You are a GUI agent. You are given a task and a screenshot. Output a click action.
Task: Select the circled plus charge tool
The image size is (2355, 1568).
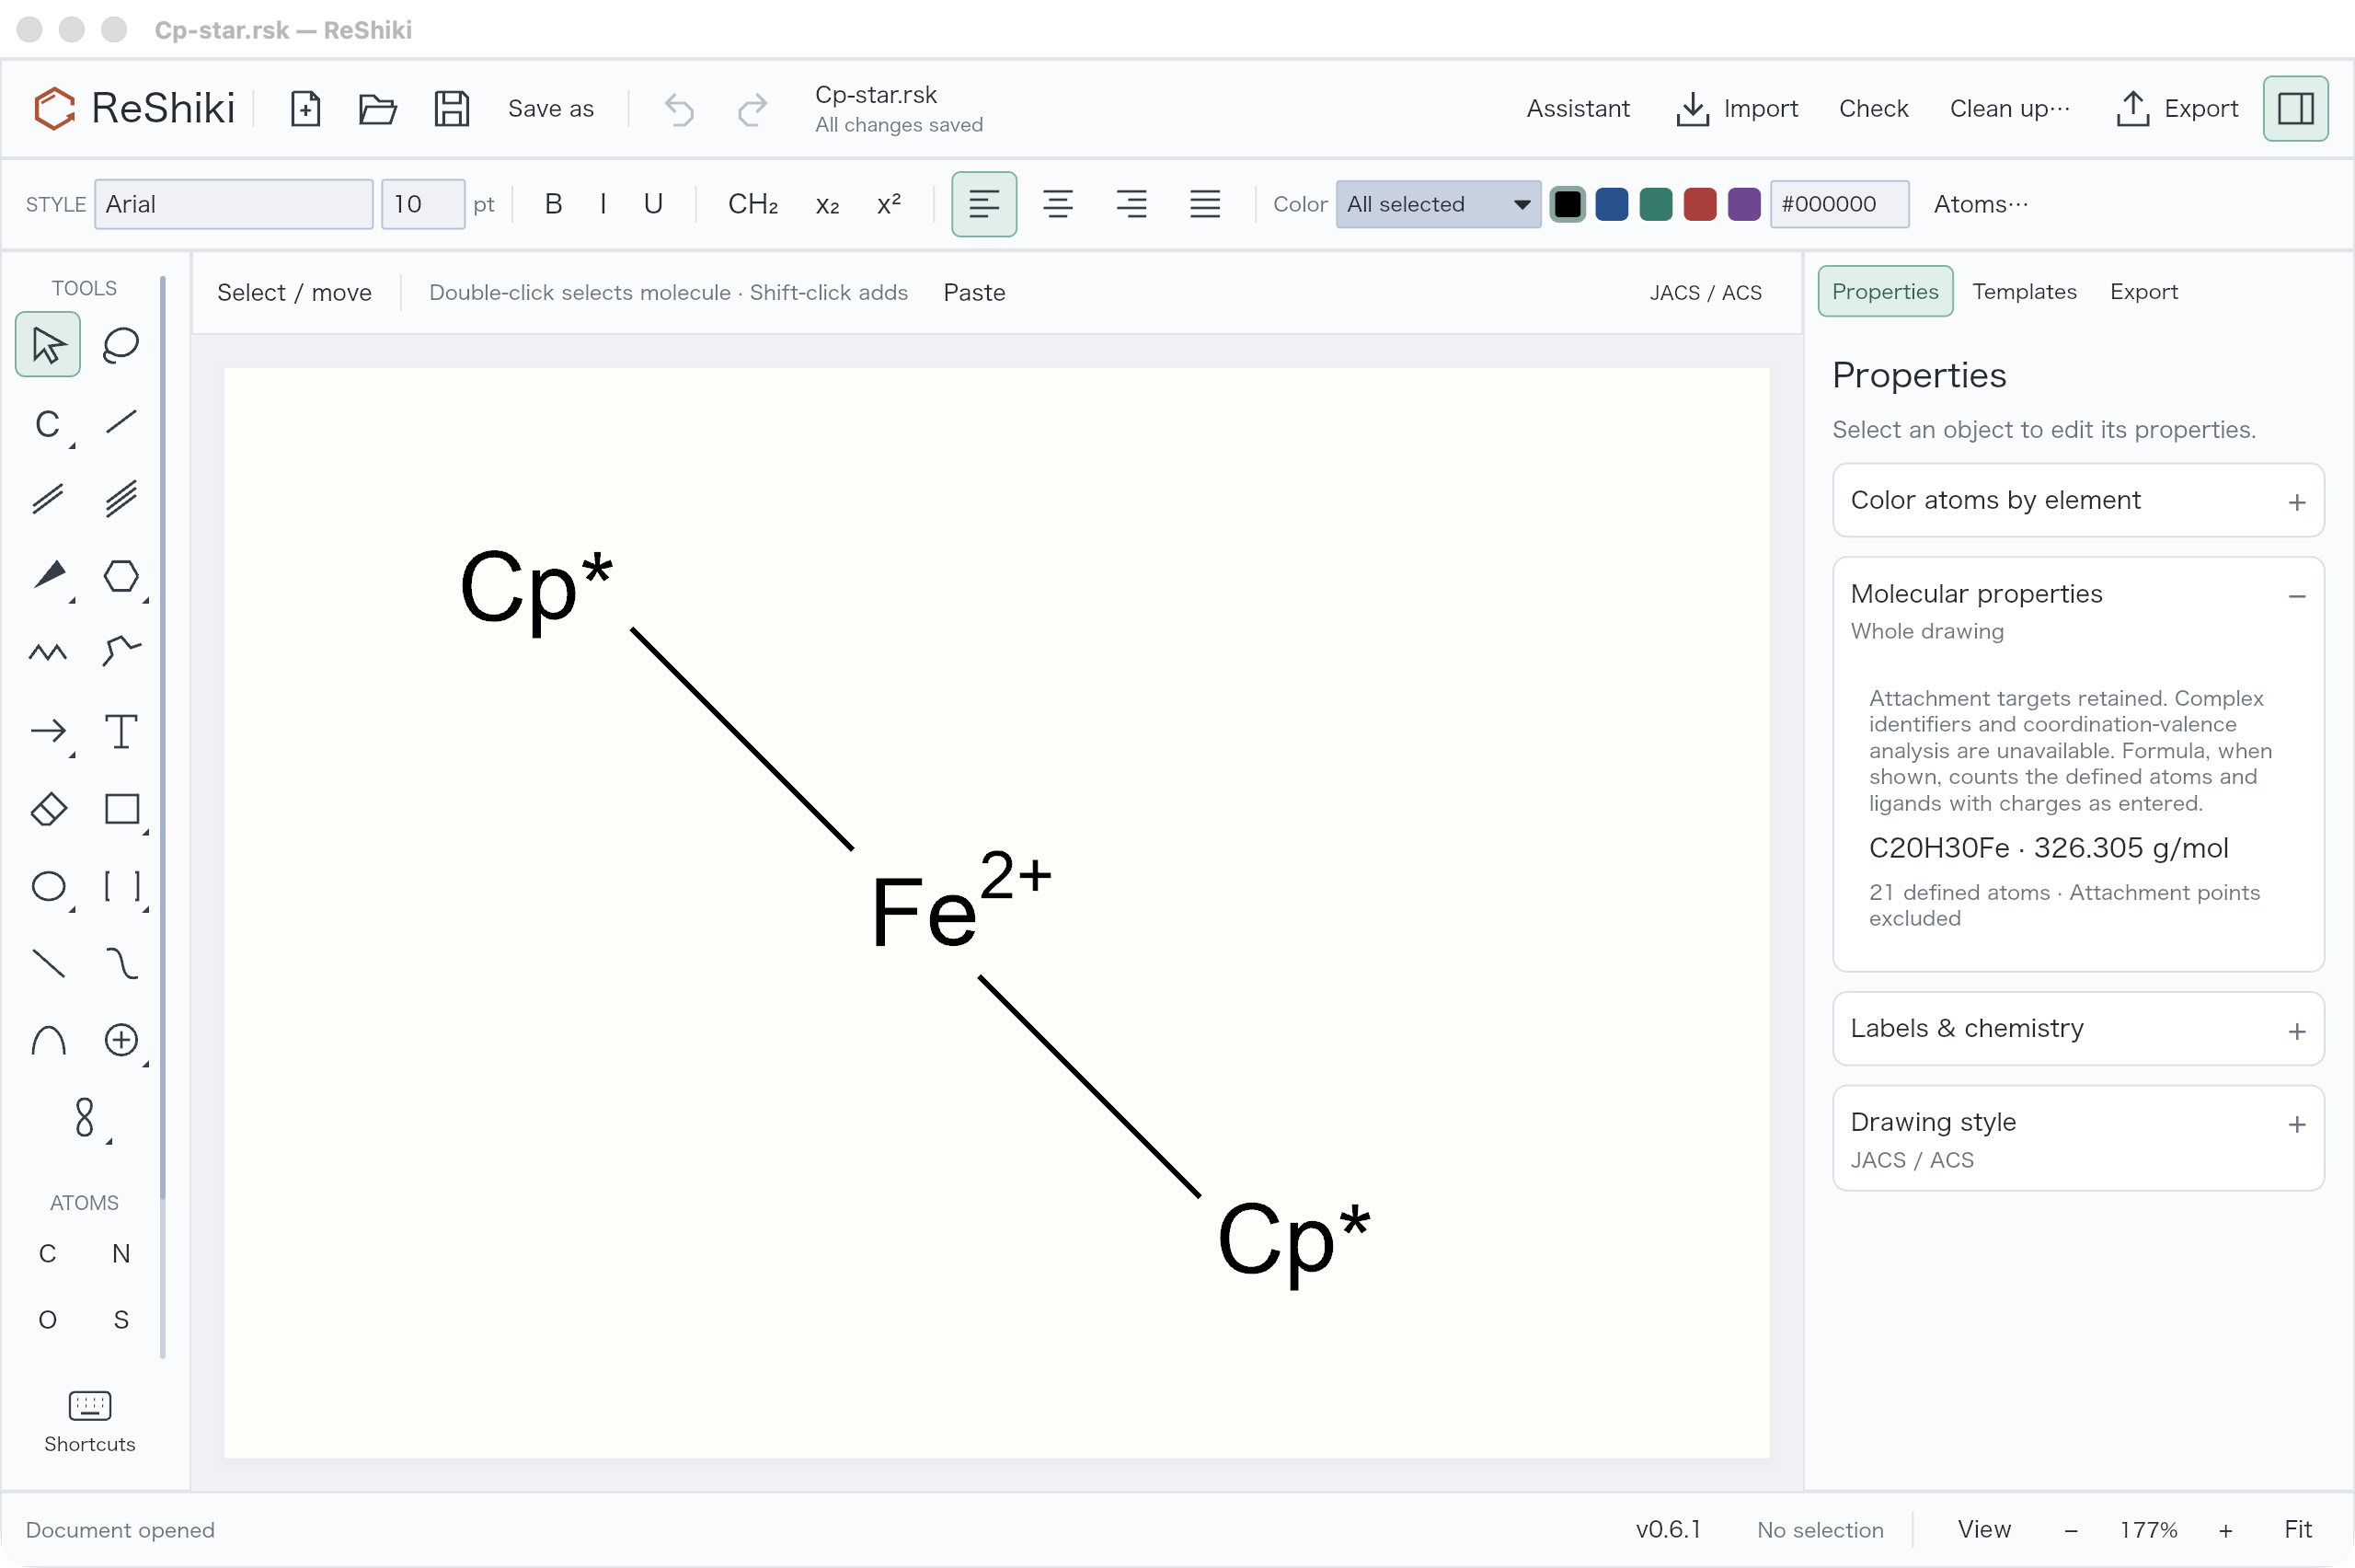(x=121, y=1040)
